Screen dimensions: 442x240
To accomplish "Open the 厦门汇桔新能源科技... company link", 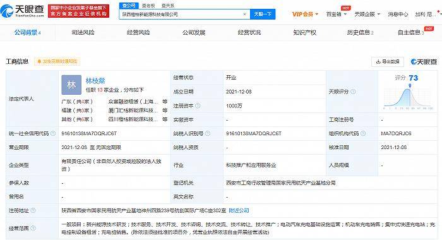I will click(133, 111).
